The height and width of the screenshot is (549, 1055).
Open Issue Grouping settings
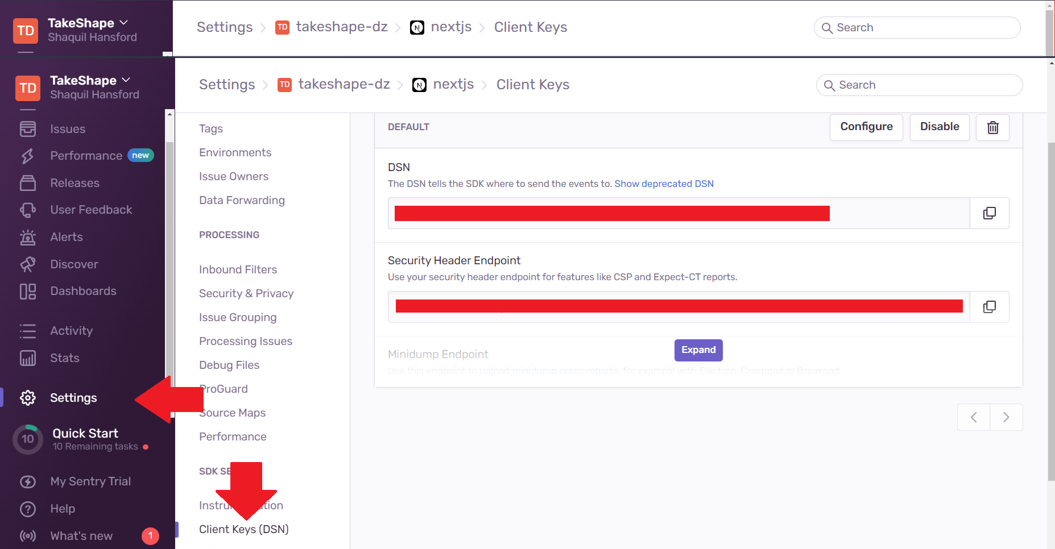click(238, 317)
